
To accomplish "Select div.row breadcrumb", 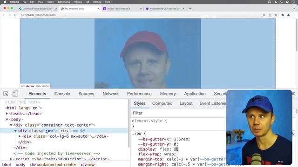I will 88,165.
